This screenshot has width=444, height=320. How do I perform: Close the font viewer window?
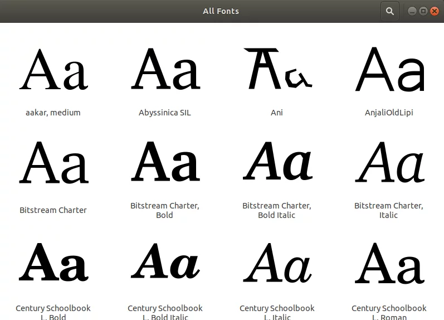(x=435, y=11)
